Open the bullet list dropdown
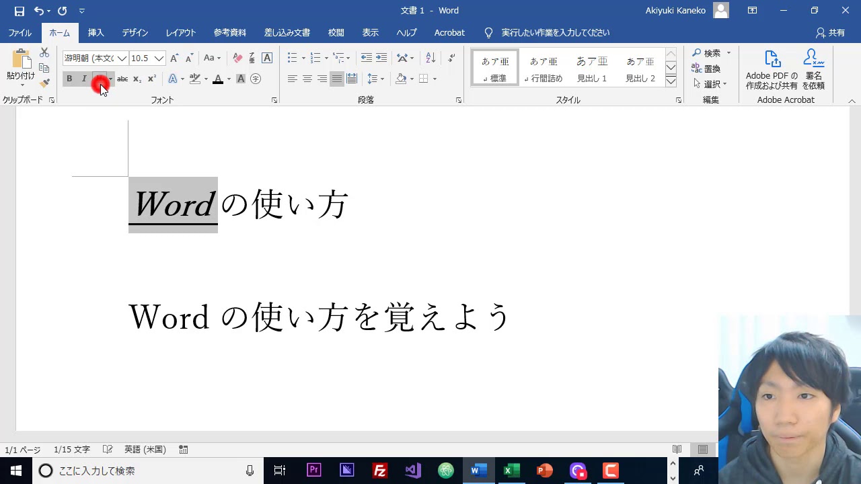This screenshot has width=861, height=484. (304, 58)
